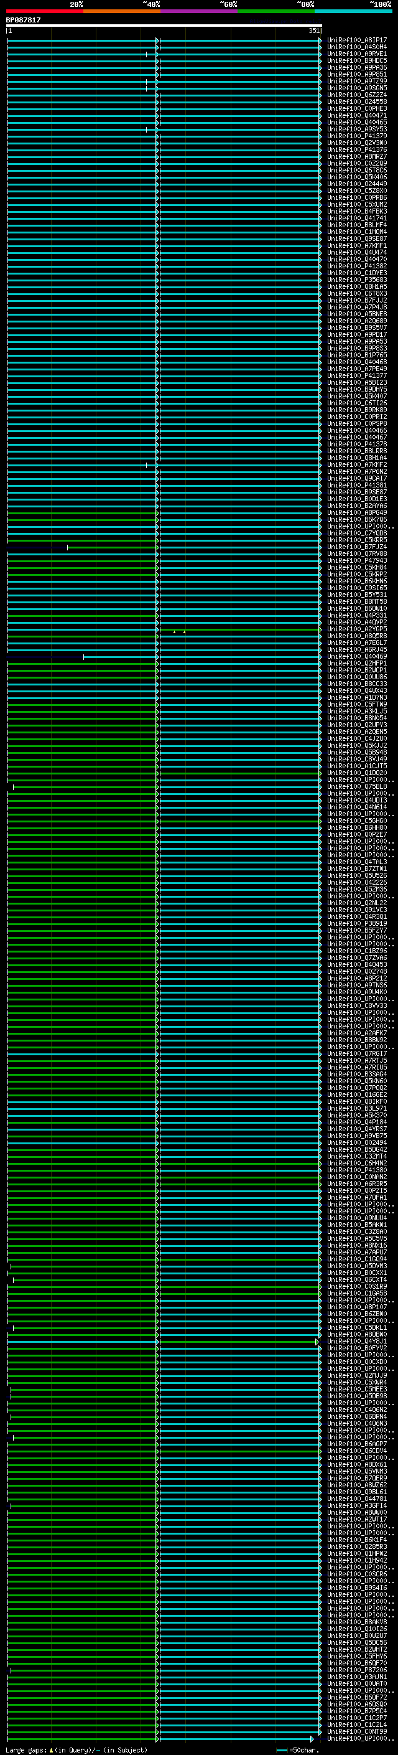
Task: Select UniRef100_O24558 entry
Action: click(x=356, y=101)
